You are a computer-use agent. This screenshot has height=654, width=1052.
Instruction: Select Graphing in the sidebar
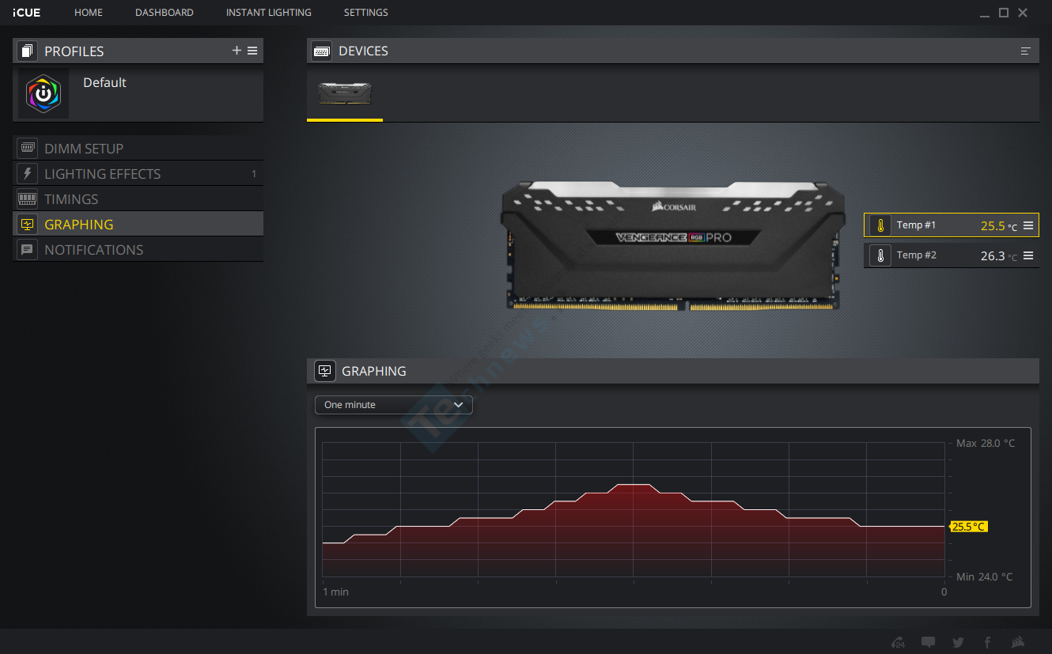tap(138, 224)
